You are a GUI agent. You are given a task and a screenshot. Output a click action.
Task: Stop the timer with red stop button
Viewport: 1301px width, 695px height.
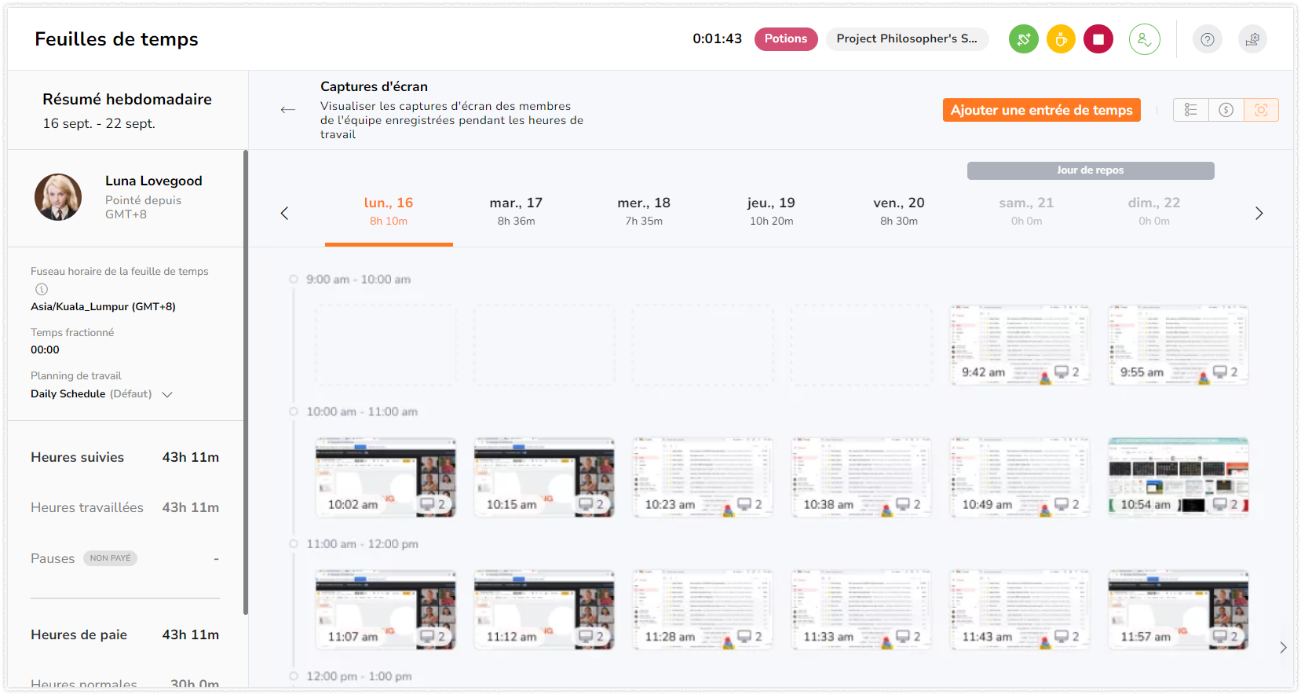[x=1098, y=38]
